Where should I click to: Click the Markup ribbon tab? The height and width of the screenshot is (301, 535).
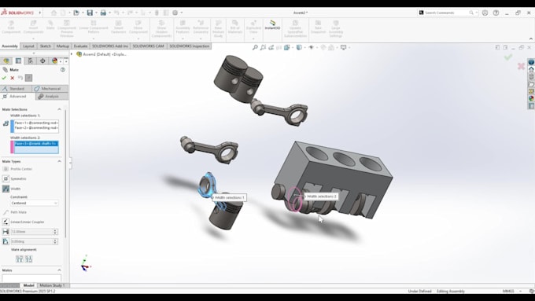coord(63,46)
